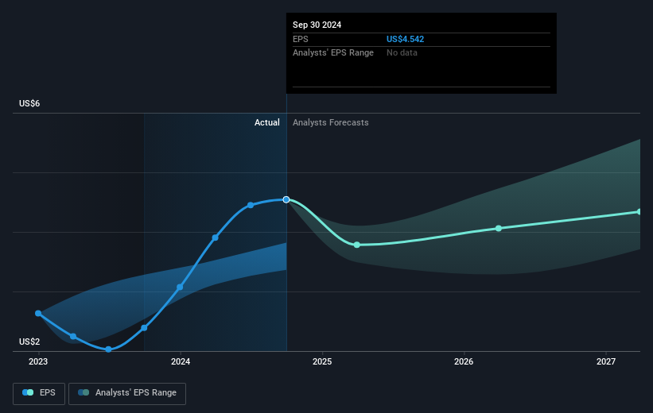
Task: Click the 'Analysts' EPS Range' tooltip row label
Action: tap(333, 53)
